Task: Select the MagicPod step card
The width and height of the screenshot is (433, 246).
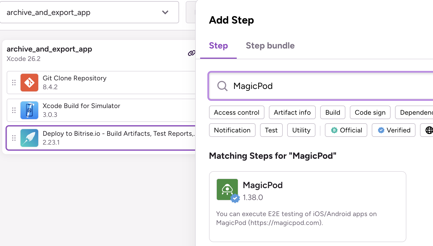Action: click(x=308, y=207)
